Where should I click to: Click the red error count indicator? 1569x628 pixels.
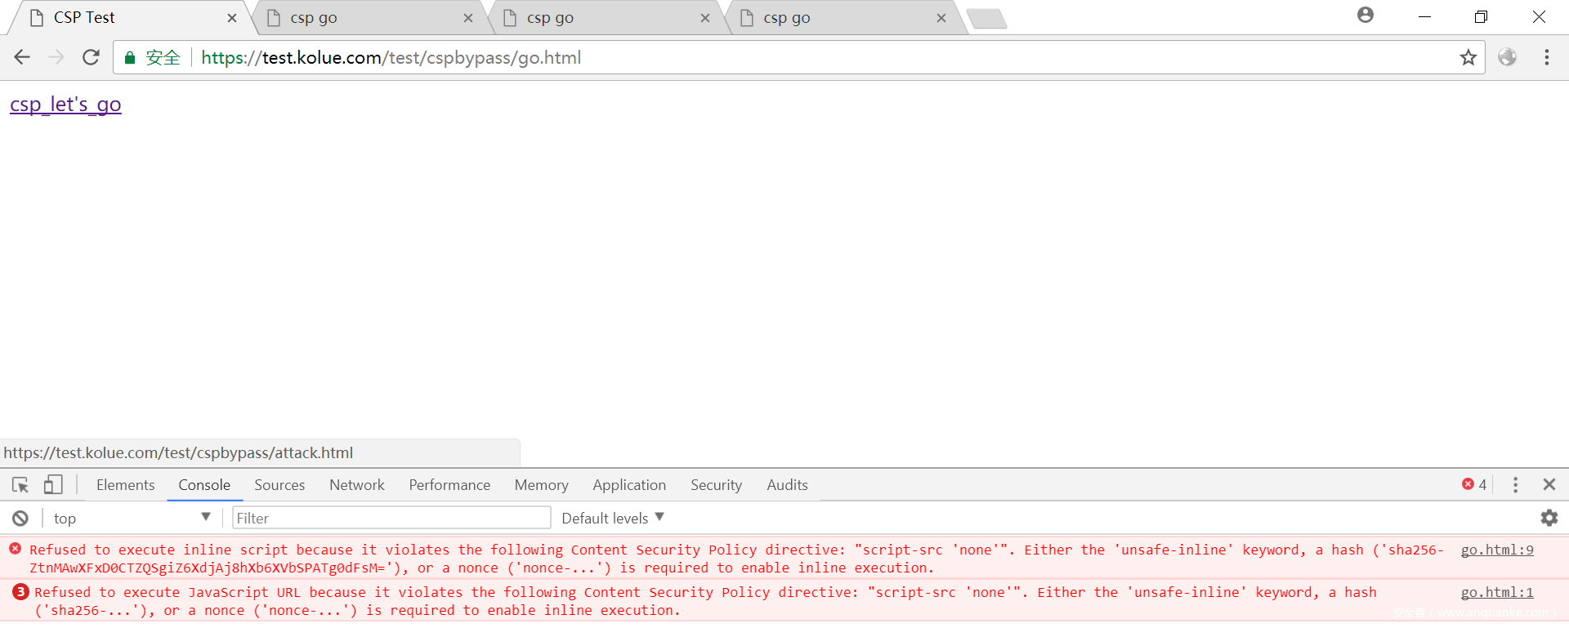pyautogui.click(x=1474, y=484)
